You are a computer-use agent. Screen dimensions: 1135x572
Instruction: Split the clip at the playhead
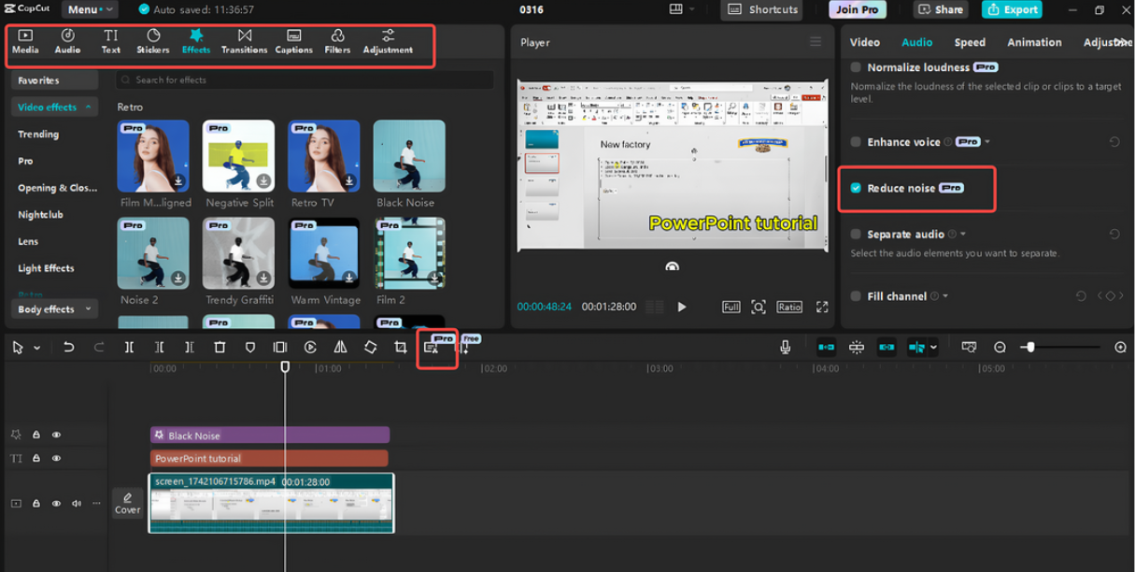[x=129, y=347]
